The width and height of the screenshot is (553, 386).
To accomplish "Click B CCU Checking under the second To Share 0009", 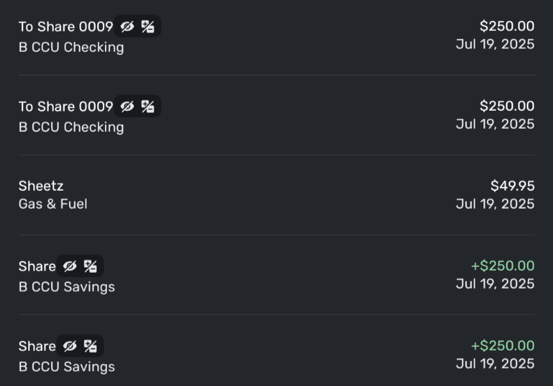I will tap(71, 127).
